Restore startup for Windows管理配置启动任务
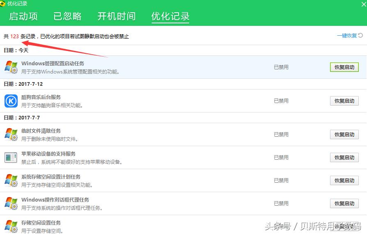367x234 pixels. pyautogui.click(x=344, y=67)
